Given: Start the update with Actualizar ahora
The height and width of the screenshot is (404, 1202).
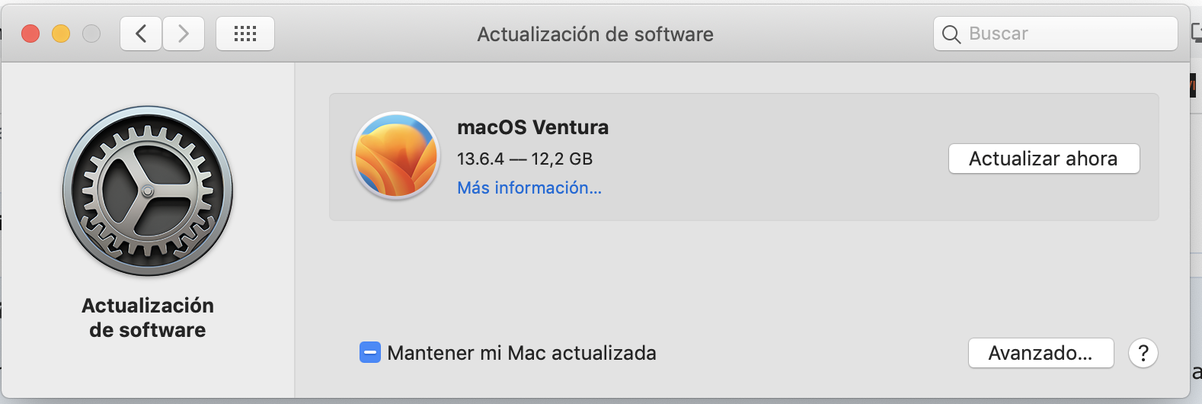Looking at the screenshot, I should point(1044,159).
